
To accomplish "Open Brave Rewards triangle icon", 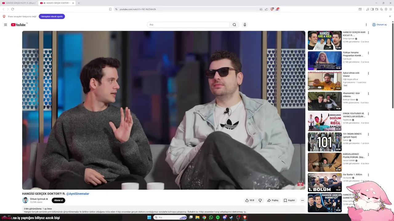I will 277,9.
